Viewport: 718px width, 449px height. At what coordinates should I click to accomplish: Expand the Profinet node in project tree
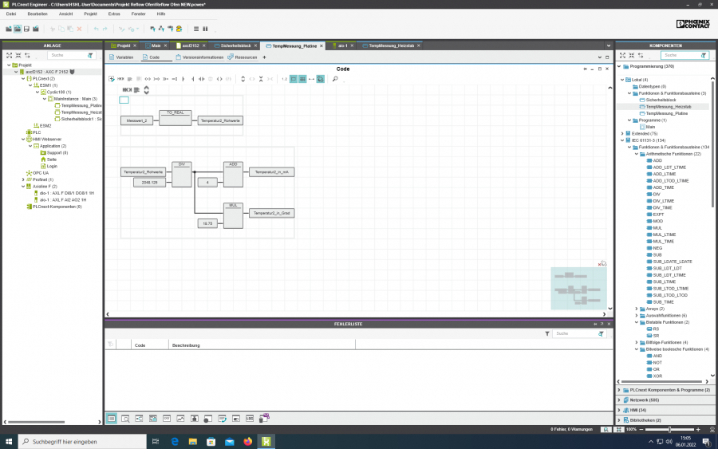coord(22,180)
